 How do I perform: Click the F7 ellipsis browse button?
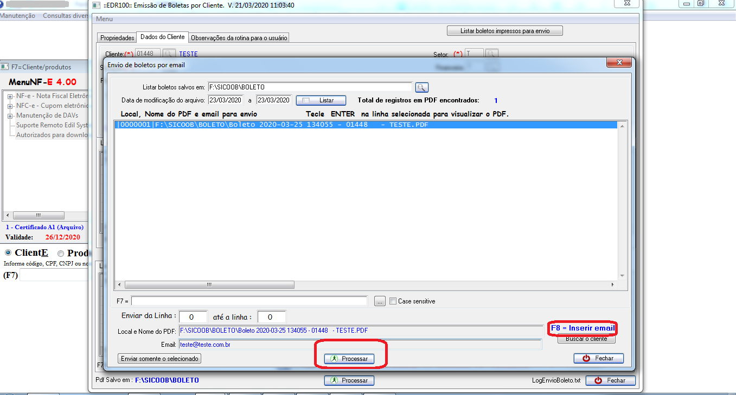click(380, 301)
